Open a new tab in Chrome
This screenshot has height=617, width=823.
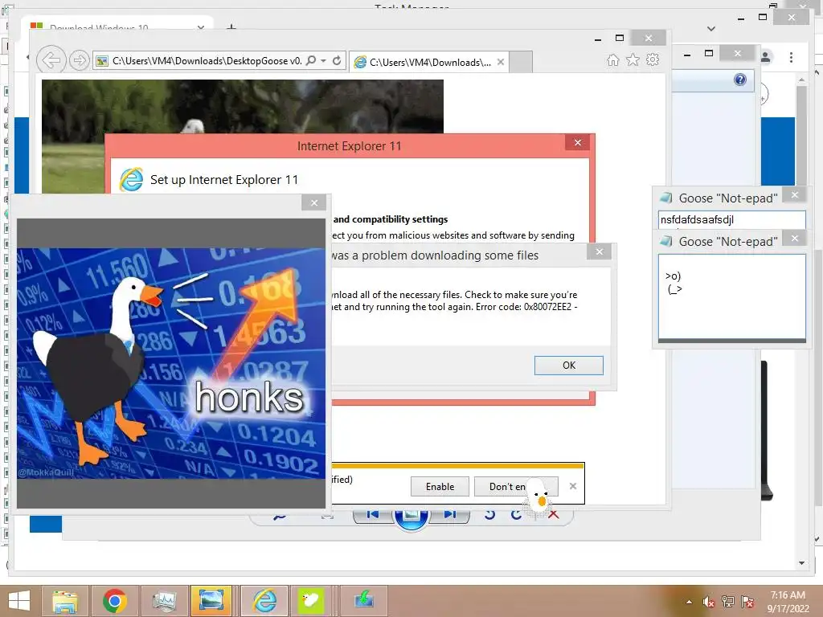[x=231, y=27]
